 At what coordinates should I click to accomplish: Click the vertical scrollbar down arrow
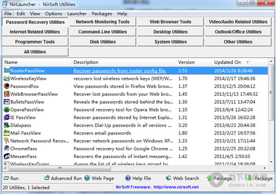click(x=271, y=162)
